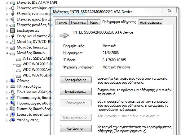The height and width of the screenshot is (135, 181).
Task: Click the Επεξεργαστές processor chip icon
Action: 13,30
